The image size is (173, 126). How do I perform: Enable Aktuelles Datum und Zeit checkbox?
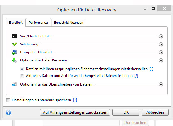22,76
